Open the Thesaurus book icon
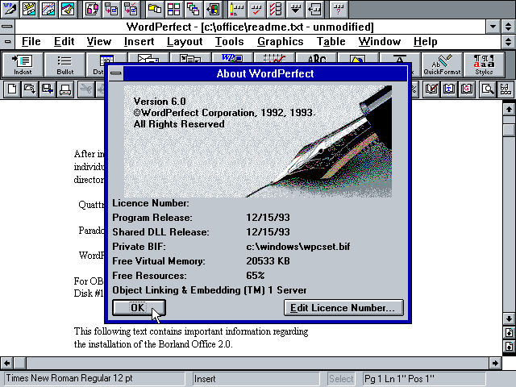This screenshot has height=387, width=516. coord(450,89)
